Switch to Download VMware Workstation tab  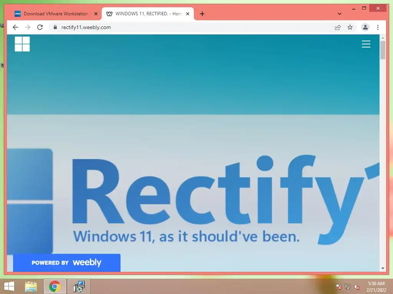pos(56,14)
